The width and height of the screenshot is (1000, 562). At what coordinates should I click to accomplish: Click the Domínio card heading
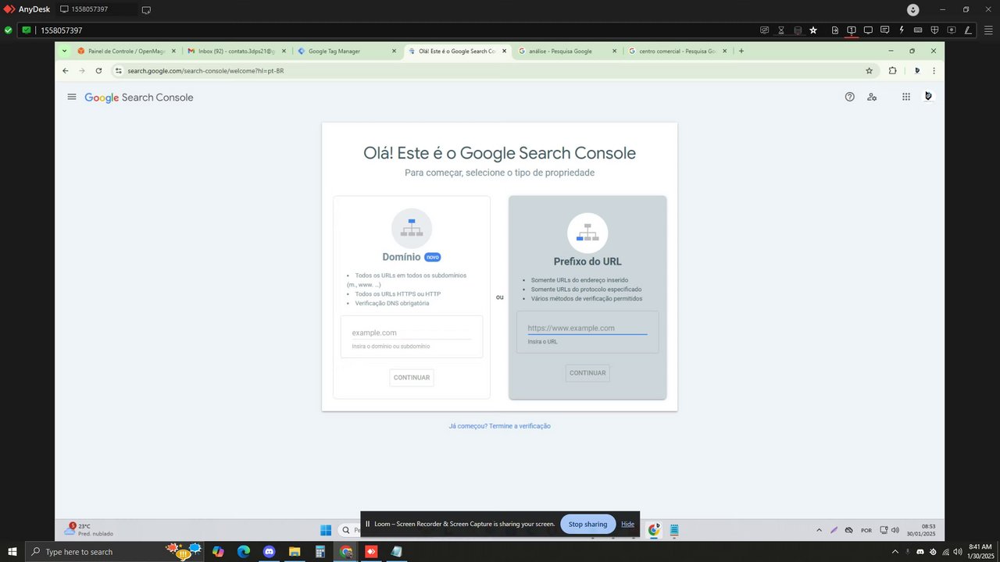point(402,257)
